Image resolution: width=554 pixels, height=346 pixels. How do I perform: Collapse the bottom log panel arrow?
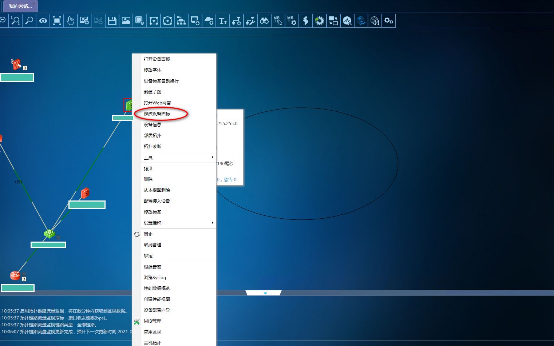265,293
